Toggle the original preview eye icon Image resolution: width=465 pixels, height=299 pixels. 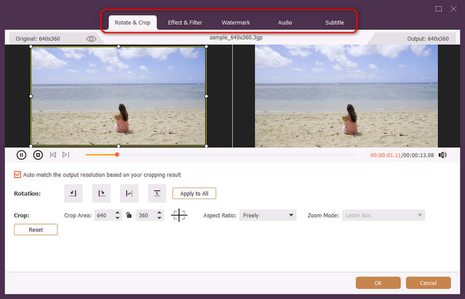[x=91, y=39]
